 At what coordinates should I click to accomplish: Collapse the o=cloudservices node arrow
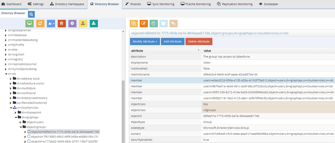pyautogui.click(x=11, y=108)
